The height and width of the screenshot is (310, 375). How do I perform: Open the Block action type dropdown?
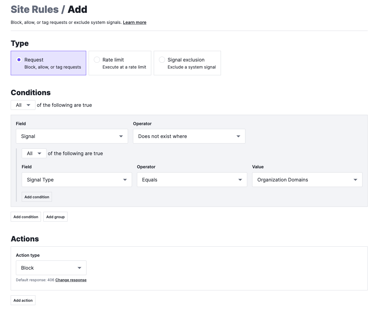point(51,268)
